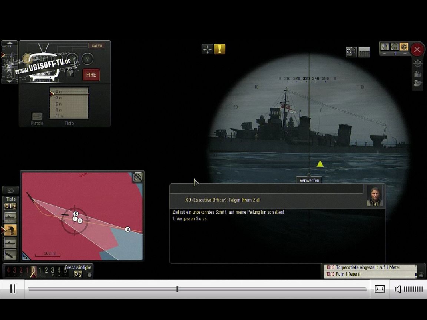Select the highlighted orange scope mode icon
The image size is (427, 320).
point(404,47)
